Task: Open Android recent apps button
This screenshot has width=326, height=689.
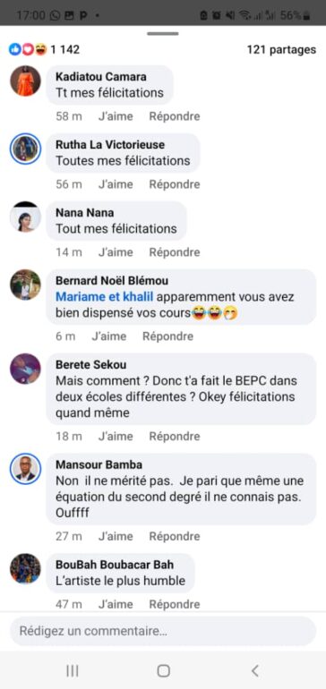Action: pos(73,670)
